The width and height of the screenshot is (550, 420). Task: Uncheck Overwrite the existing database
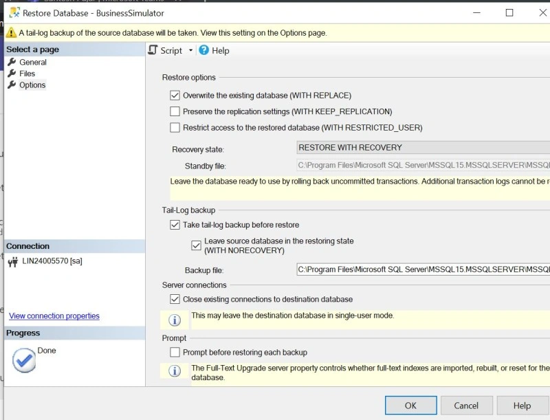point(175,96)
